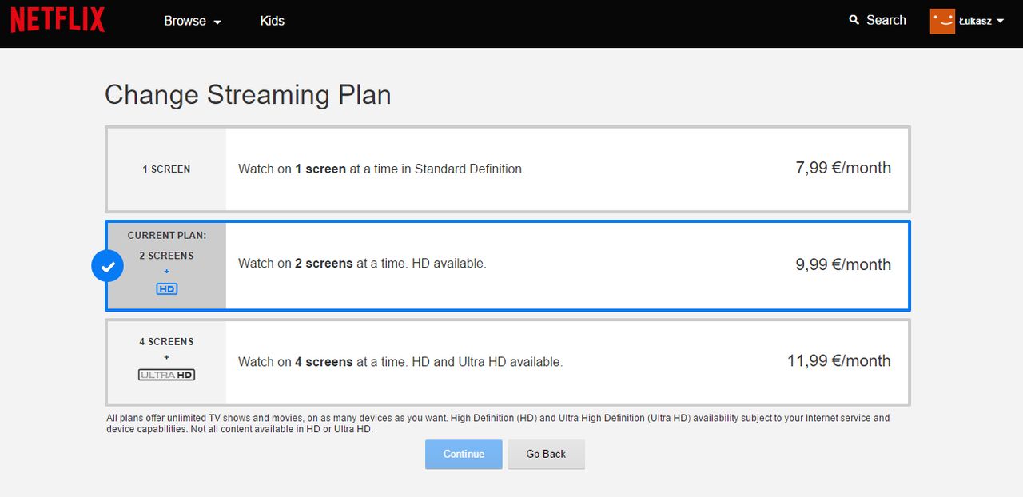
Task: Go to the Kids section
Action: 272,21
